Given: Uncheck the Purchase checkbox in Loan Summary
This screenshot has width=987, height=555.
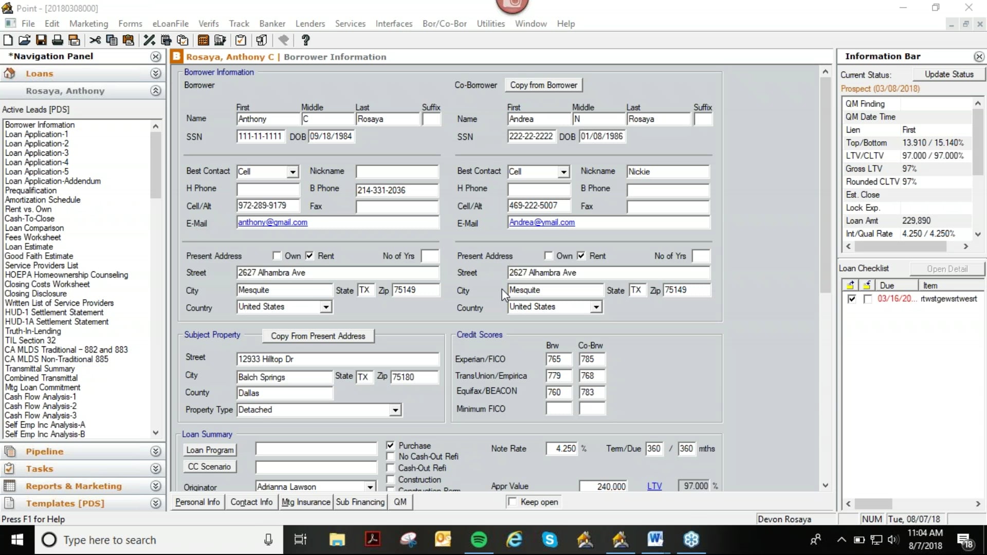Looking at the screenshot, I should coord(390,445).
